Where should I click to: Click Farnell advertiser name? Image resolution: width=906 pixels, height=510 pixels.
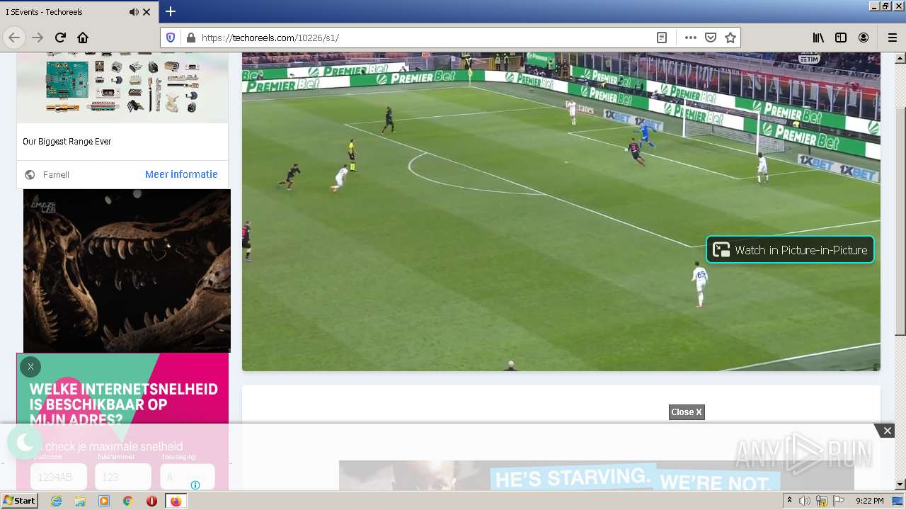pos(56,175)
